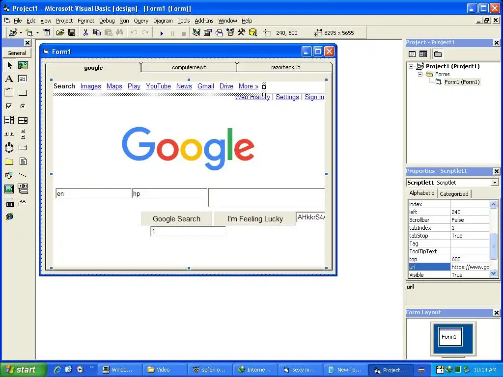503x377 pixels.
Task: Select the Data control tool
Action: (x=23, y=189)
